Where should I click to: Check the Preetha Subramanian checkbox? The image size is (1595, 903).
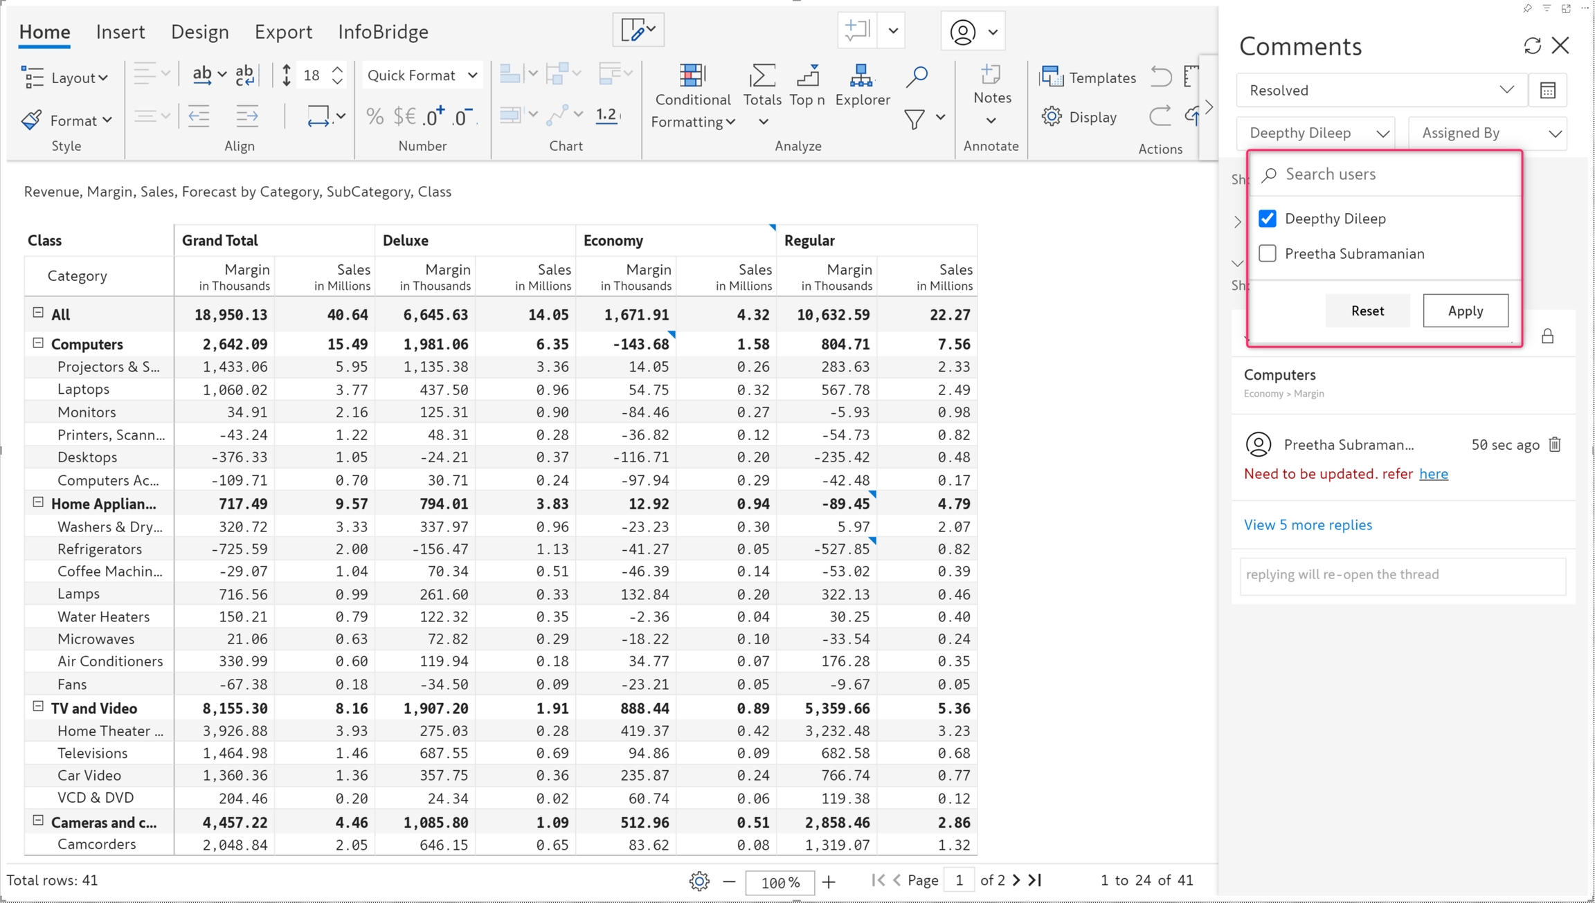[1268, 254]
